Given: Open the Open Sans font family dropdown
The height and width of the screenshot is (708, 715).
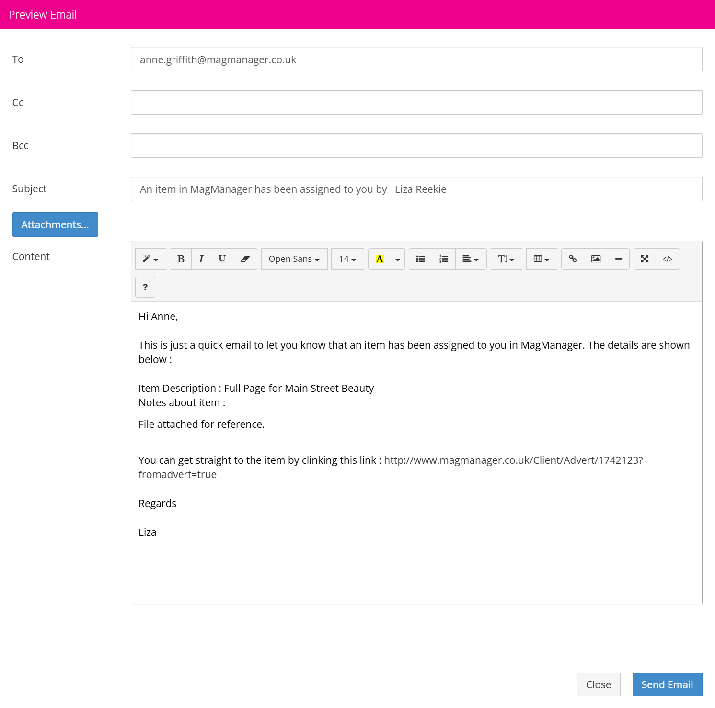Looking at the screenshot, I should pos(294,259).
